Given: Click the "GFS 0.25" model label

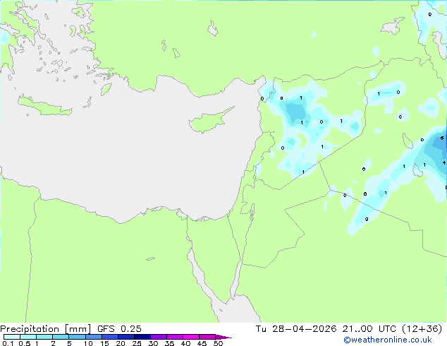Looking at the screenshot, I should pyautogui.click(x=119, y=329).
